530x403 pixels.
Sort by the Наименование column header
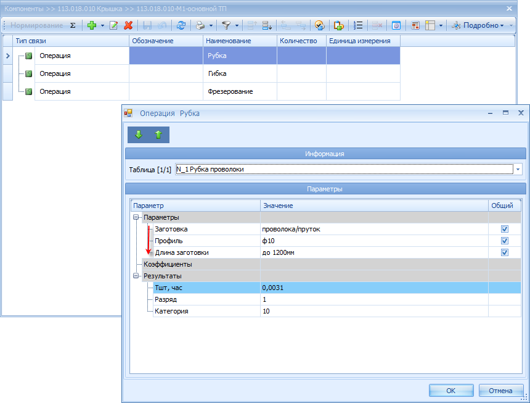coord(240,41)
